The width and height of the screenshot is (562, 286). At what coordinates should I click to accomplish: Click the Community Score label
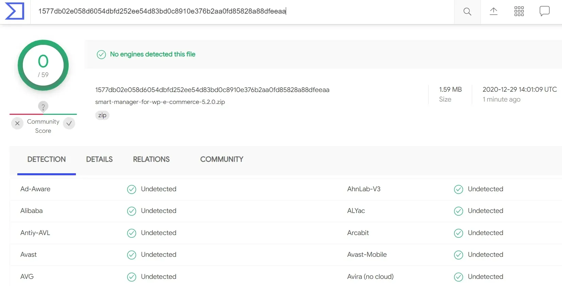coord(43,126)
